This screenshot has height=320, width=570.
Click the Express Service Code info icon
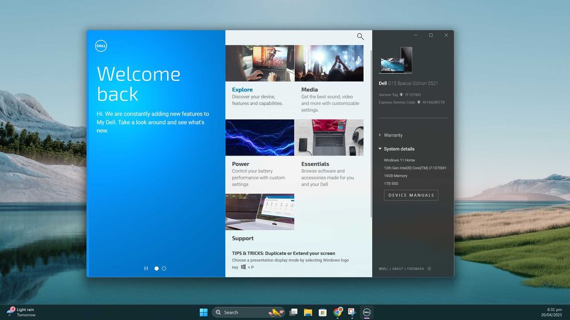tap(419, 102)
